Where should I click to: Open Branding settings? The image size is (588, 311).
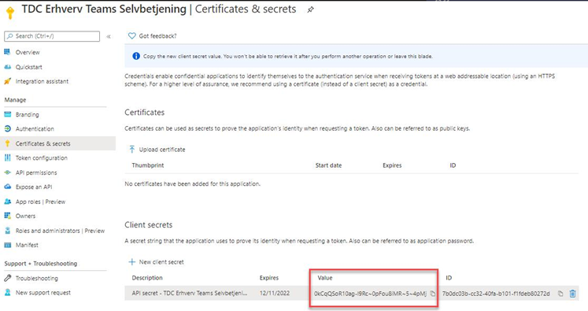(27, 114)
